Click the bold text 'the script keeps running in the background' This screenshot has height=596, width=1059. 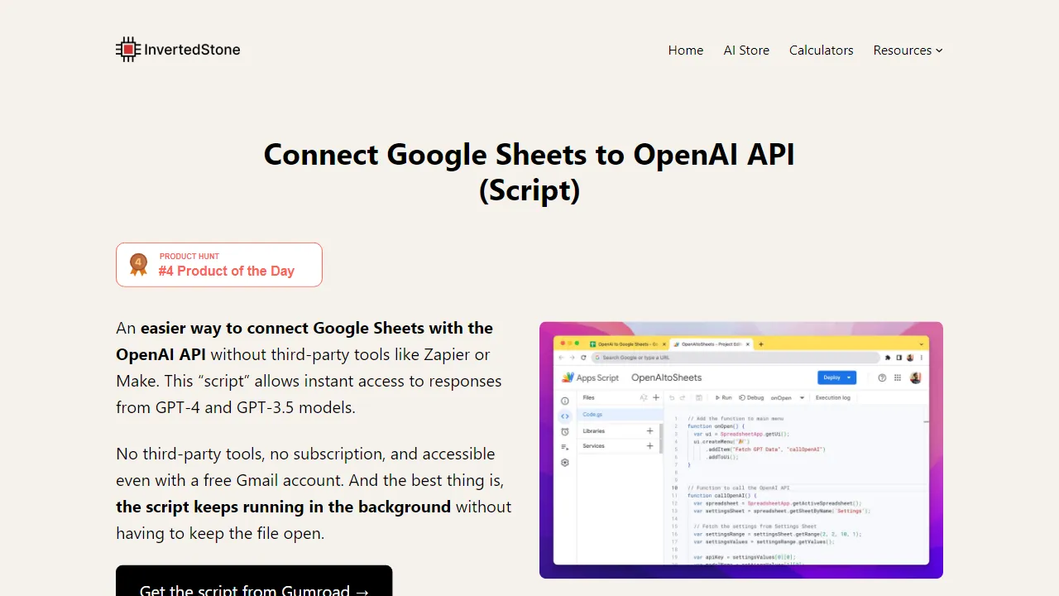(x=284, y=507)
